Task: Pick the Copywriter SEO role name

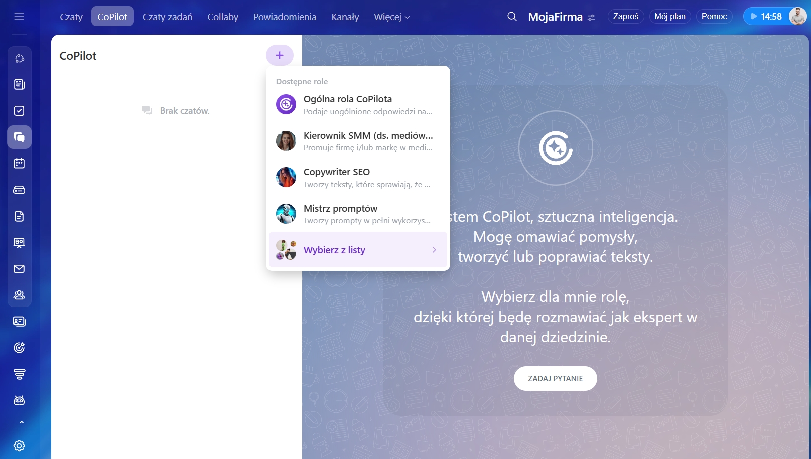Action: pyautogui.click(x=337, y=172)
